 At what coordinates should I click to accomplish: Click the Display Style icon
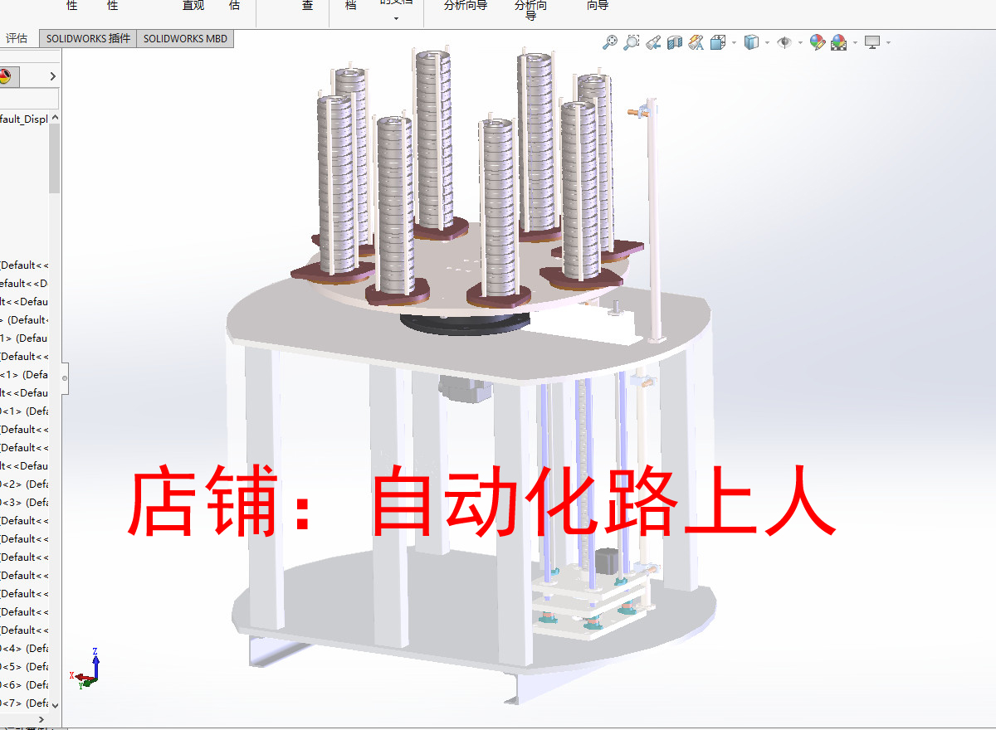(x=751, y=41)
